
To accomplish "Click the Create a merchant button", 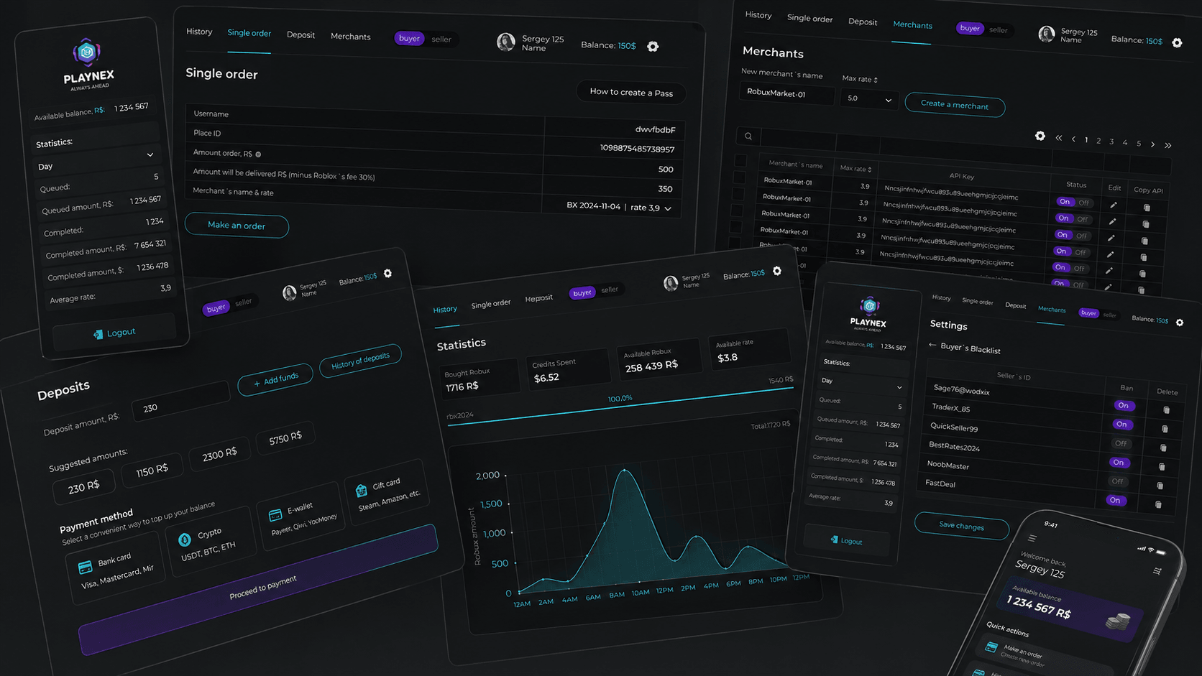I will (955, 105).
